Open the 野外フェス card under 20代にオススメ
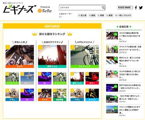Viewport: 145px width, 120px height. (x=77, y=78)
